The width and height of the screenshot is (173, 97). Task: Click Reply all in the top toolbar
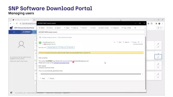coord(75,28)
